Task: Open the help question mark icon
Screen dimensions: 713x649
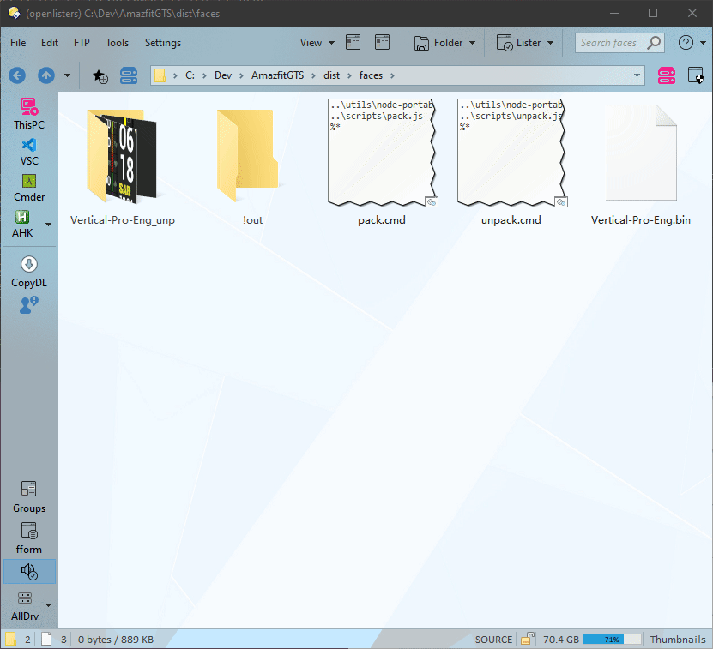Action: tap(686, 43)
